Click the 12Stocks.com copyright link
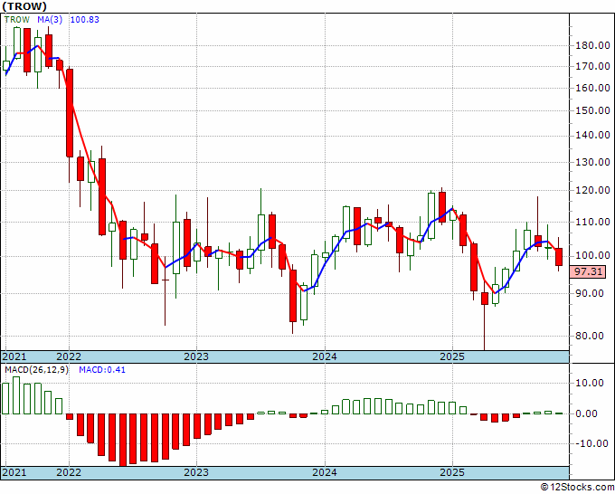This screenshot has height=494, width=615. click(577, 488)
